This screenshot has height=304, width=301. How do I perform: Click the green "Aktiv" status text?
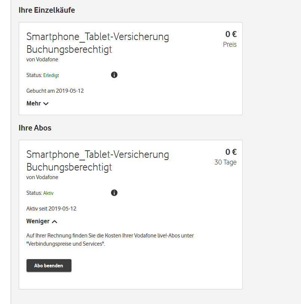[49, 193]
